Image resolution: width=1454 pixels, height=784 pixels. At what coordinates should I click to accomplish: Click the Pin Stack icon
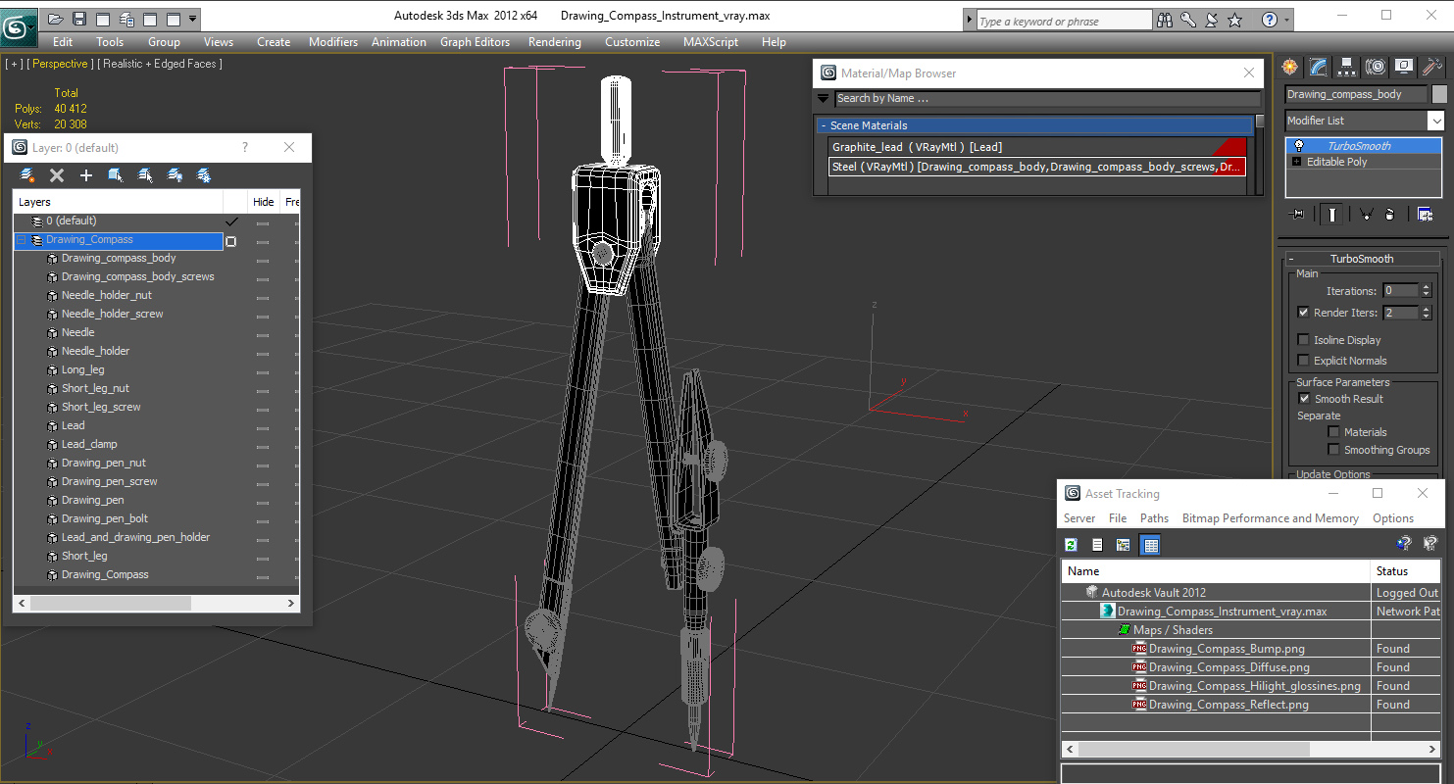click(1297, 215)
